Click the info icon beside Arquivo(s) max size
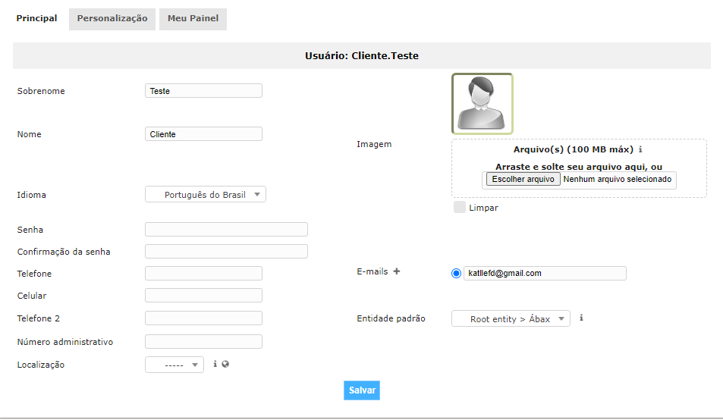Image resolution: width=723 pixels, height=420 pixels. point(640,150)
